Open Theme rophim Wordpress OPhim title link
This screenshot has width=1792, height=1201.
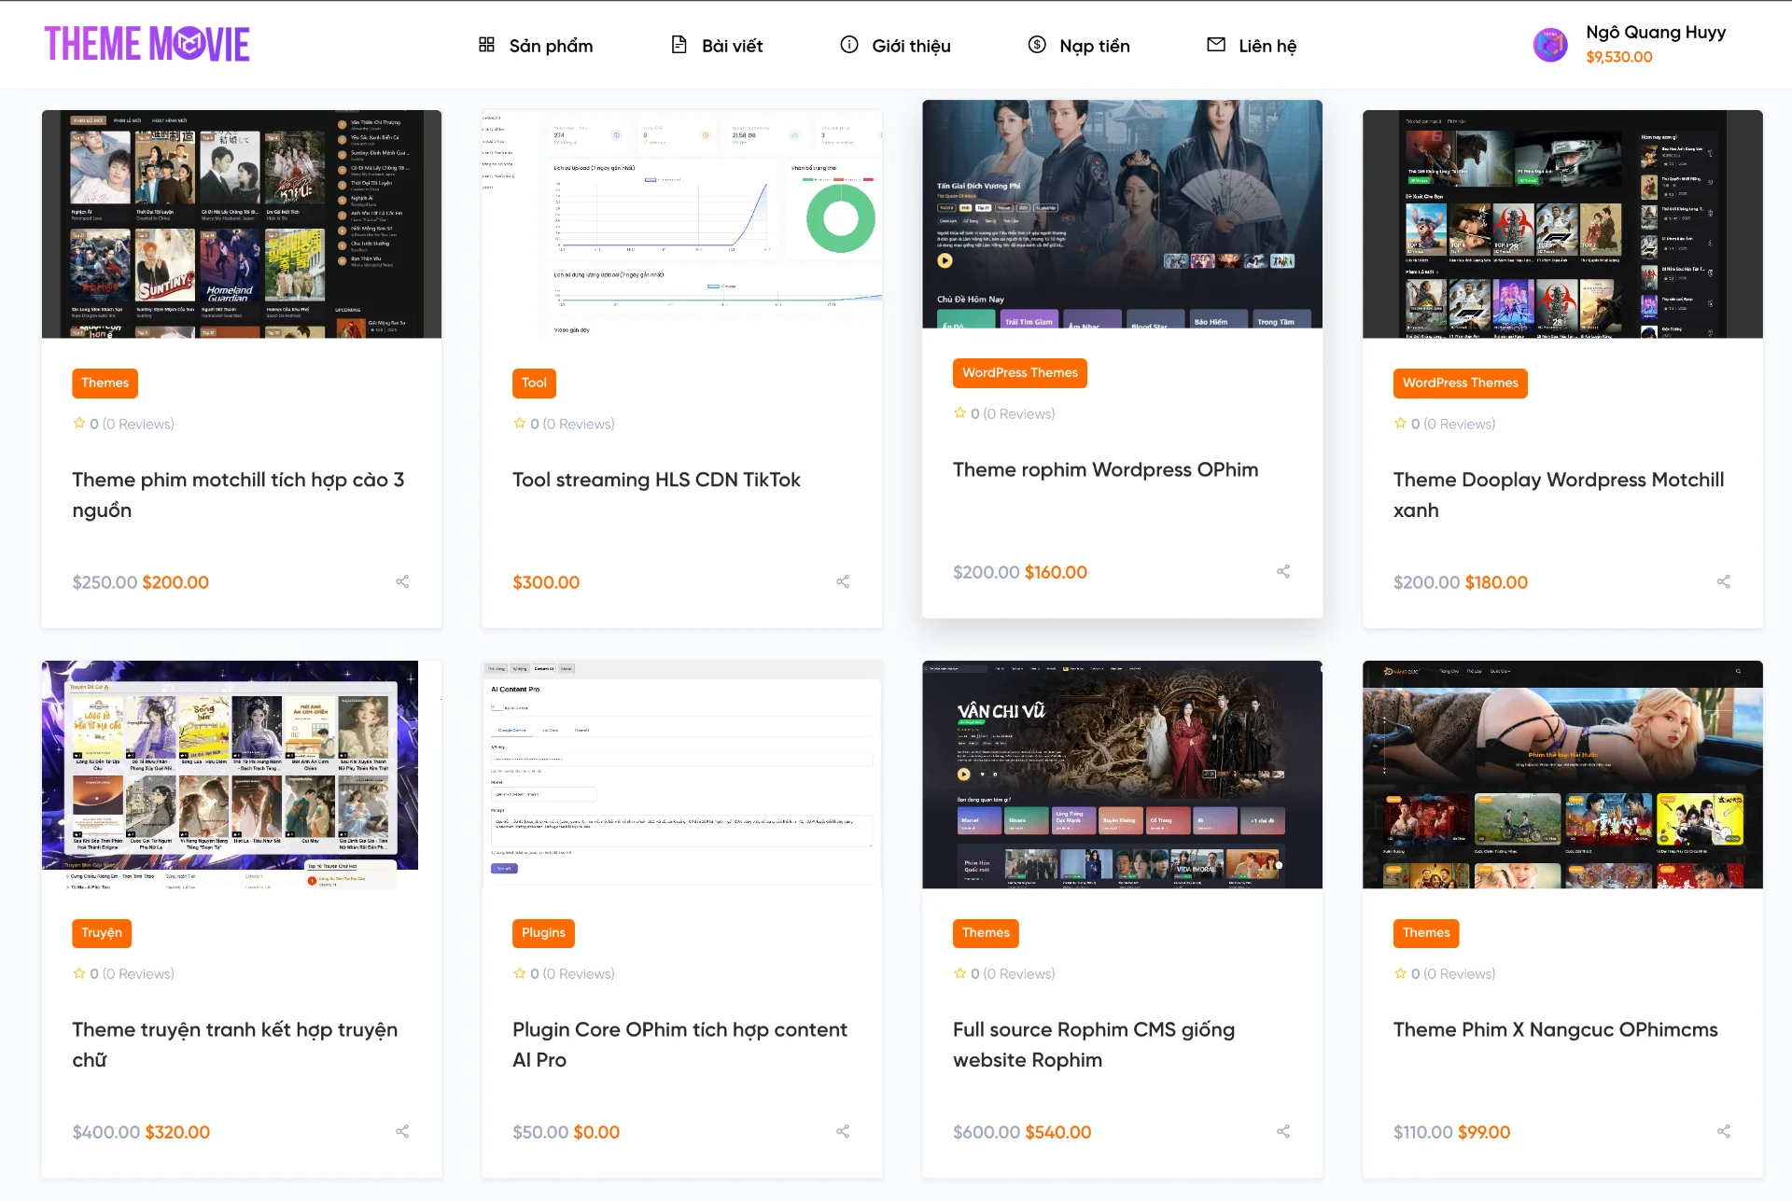[x=1105, y=469]
